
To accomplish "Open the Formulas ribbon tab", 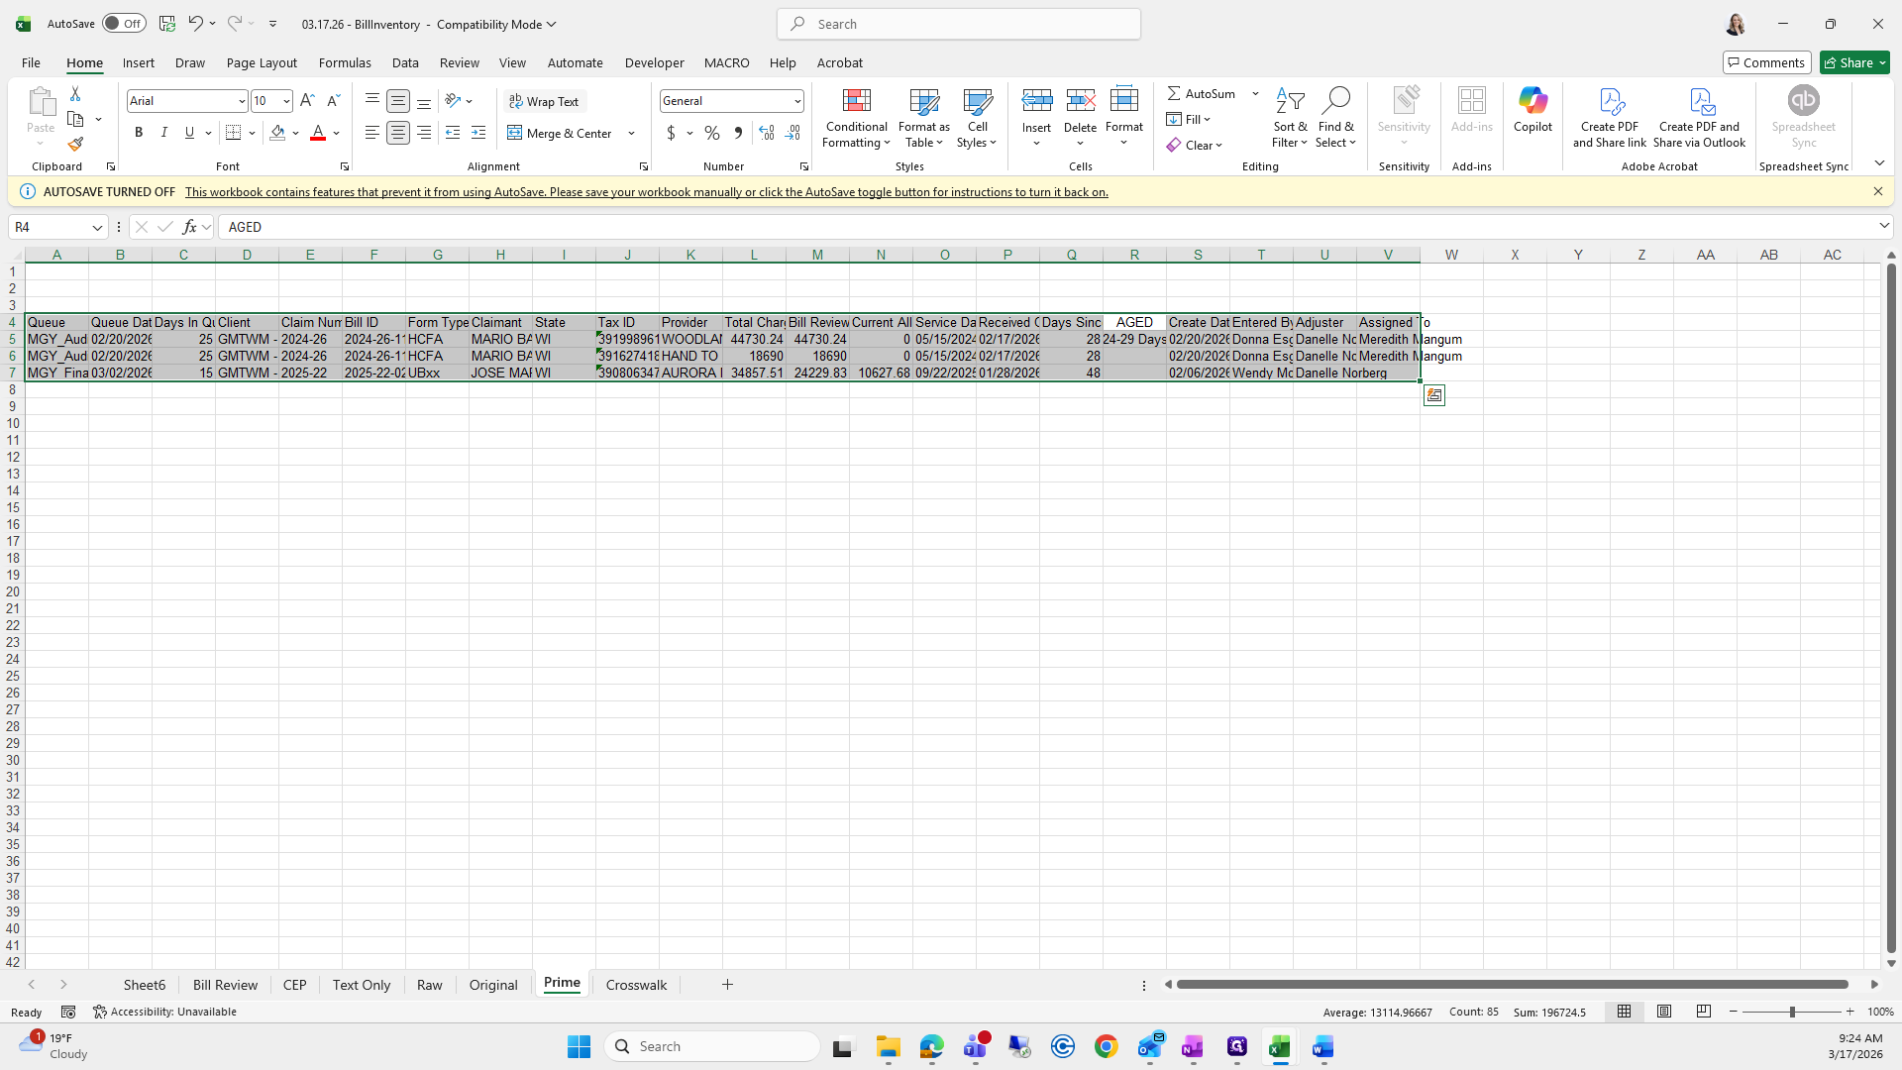I will click(345, 62).
